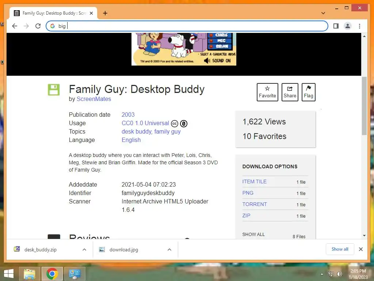
Task: Open a new tab with the plus button
Action: [x=105, y=13]
